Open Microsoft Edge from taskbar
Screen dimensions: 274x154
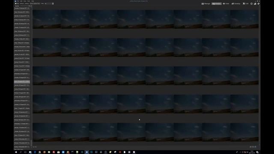(x=35, y=152)
